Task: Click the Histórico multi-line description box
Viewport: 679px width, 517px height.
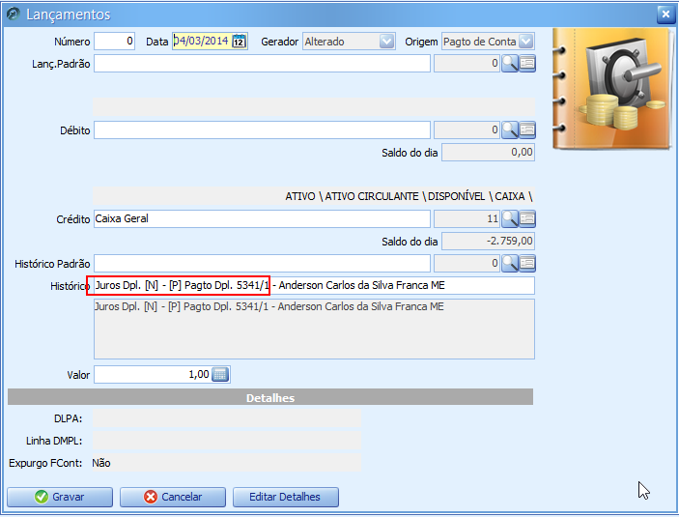Action: pyautogui.click(x=314, y=329)
